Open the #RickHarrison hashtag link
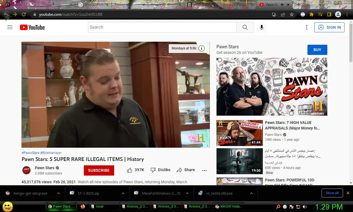Image resolution: width=353 pixels, height=212 pixels. [x=51, y=153]
